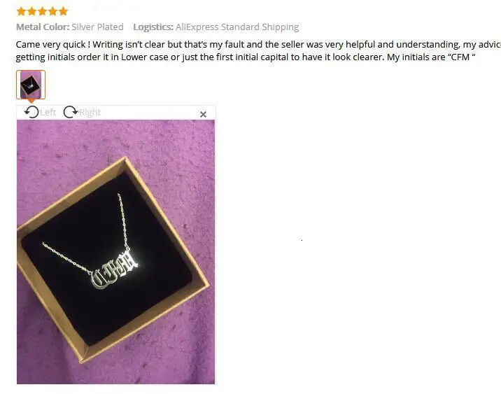Click the "Metal Color:" label
Screen dimensions: 501x394
tap(43, 27)
